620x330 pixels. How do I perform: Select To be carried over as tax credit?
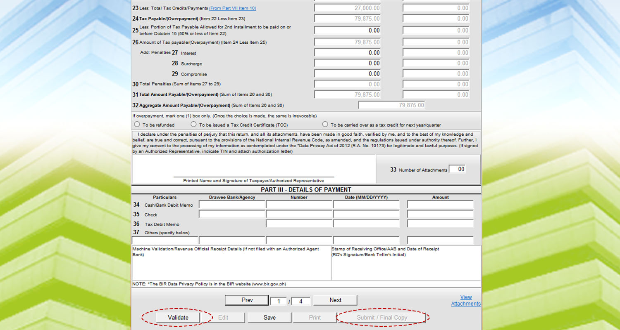[x=325, y=124]
